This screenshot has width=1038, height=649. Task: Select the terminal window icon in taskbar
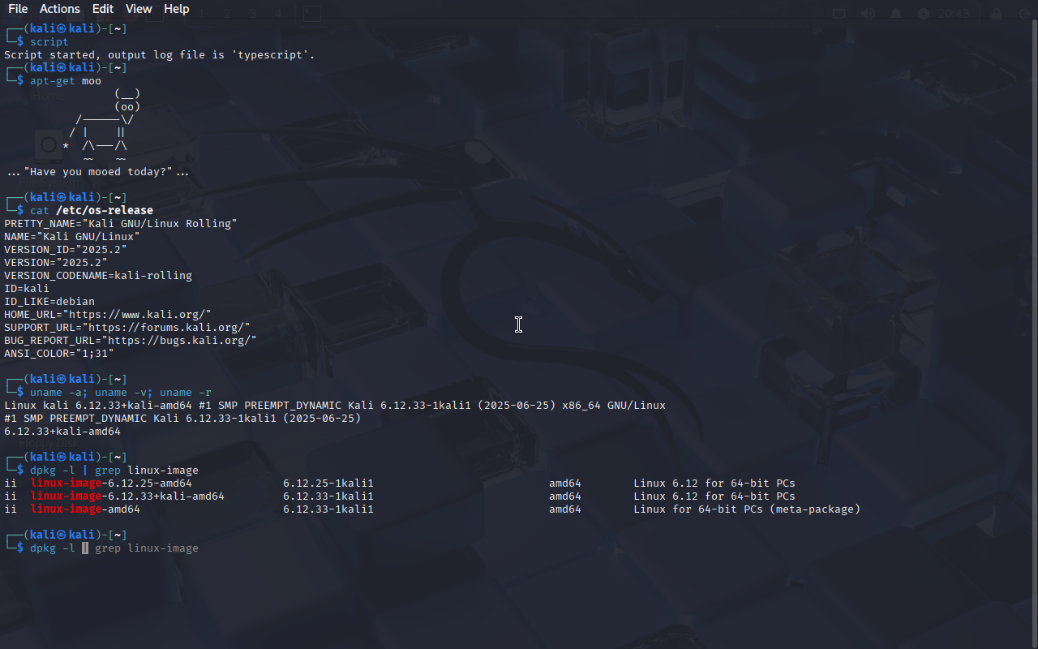[311, 14]
